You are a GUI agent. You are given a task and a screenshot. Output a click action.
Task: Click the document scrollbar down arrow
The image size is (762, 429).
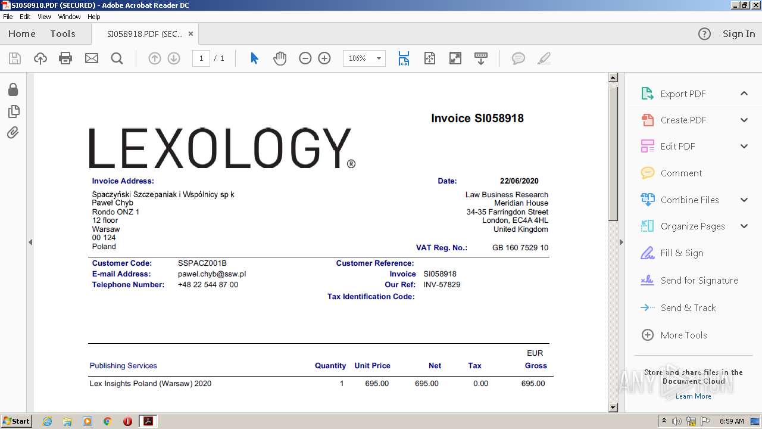click(x=613, y=408)
